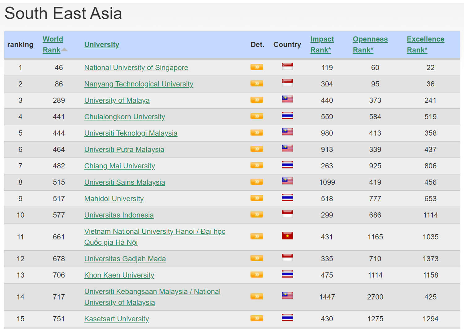Click Thailand flag in Chulalongkorn University row
Screen dimensions: 464x329
click(287, 116)
